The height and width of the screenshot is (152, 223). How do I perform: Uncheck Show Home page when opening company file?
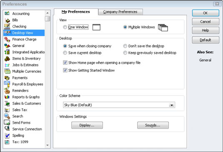[65, 63]
